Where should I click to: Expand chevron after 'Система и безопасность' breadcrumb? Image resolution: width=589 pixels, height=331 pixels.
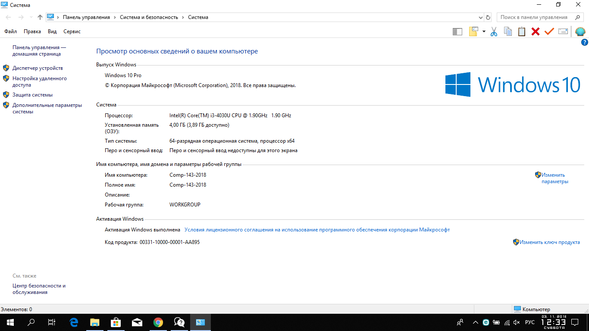coord(183,17)
